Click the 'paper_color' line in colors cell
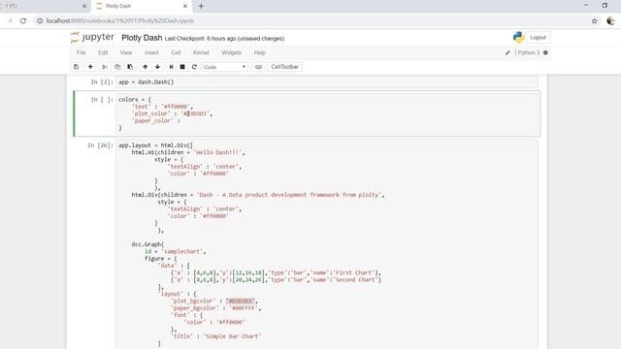Image resolution: width=621 pixels, height=349 pixels. coord(155,120)
